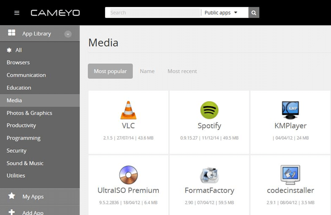The height and width of the screenshot is (215, 331).
Task: Click the FormatFactory app icon
Action: pyautogui.click(x=209, y=174)
